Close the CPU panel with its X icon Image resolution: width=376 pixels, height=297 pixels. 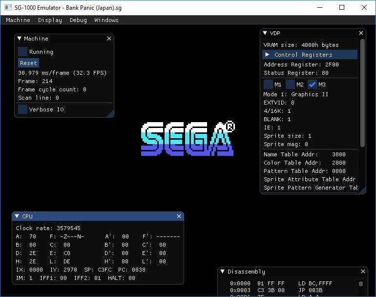[x=179, y=216]
